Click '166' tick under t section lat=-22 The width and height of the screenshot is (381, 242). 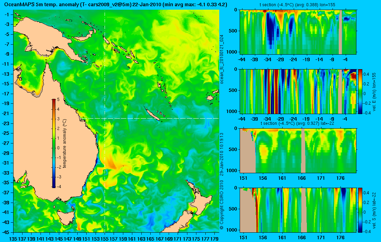tap(301, 178)
